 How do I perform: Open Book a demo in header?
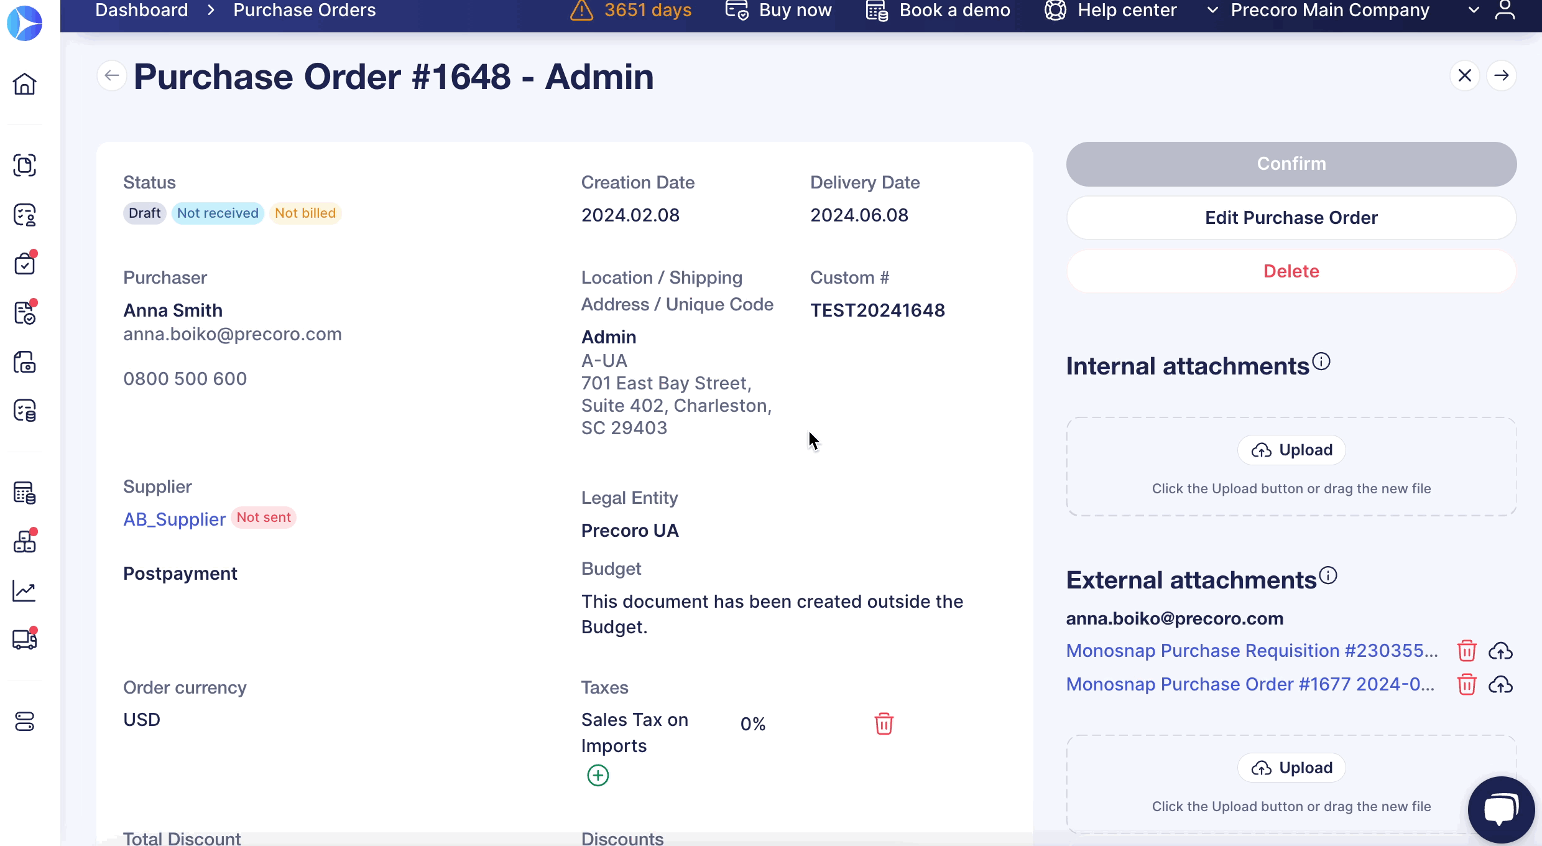point(938,11)
